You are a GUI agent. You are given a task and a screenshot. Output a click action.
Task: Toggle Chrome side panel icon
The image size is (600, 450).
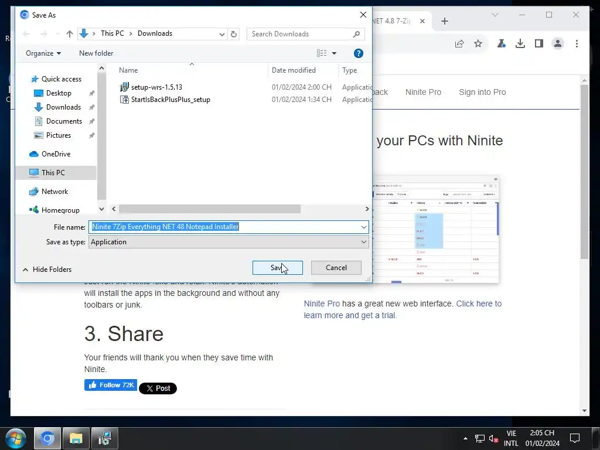click(x=539, y=43)
